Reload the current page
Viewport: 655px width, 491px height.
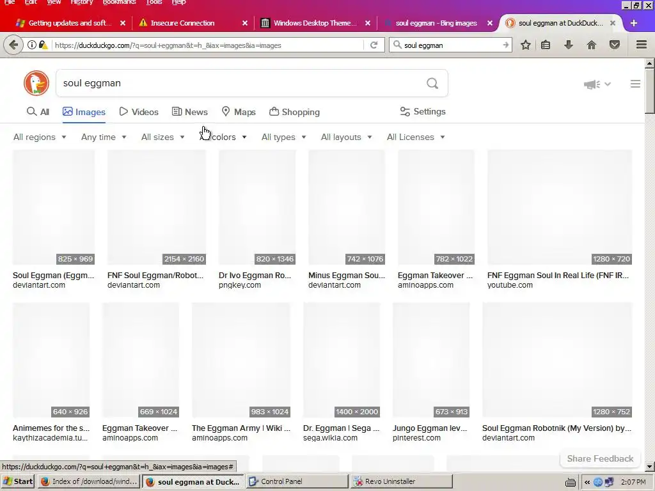point(374,45)
